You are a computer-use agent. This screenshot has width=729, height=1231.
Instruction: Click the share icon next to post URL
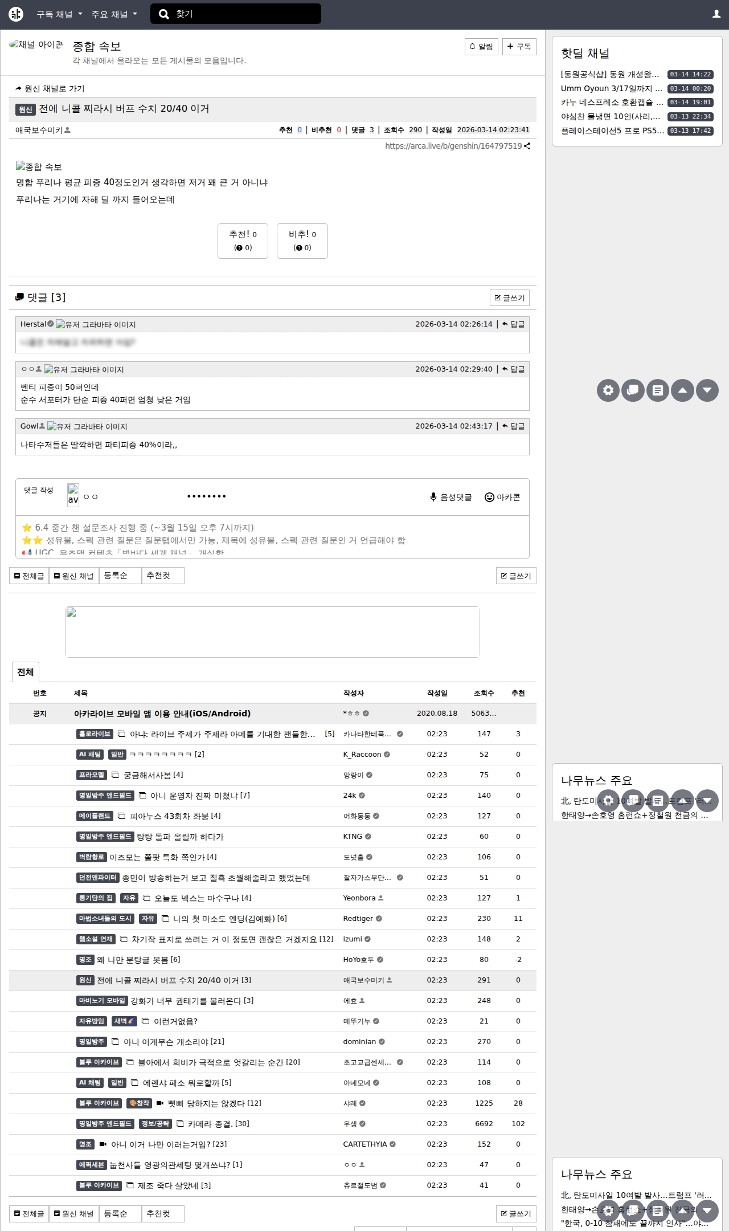coord(527,146)
